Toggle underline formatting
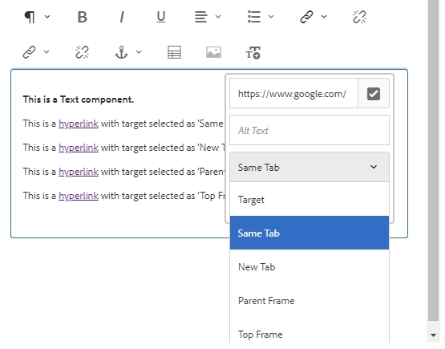This screenshot has width=445, height=349. coord(161,17)
